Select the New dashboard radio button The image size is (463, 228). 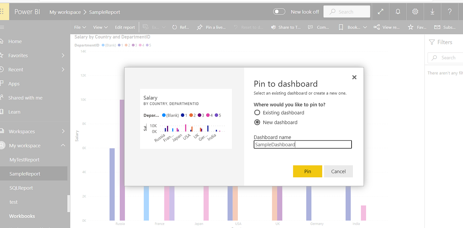click(x=257, y=122)
